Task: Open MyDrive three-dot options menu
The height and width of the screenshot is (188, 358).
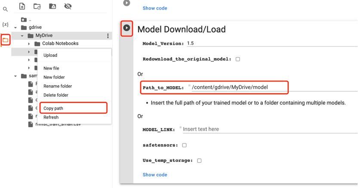Action: click(x=108, y=36)
